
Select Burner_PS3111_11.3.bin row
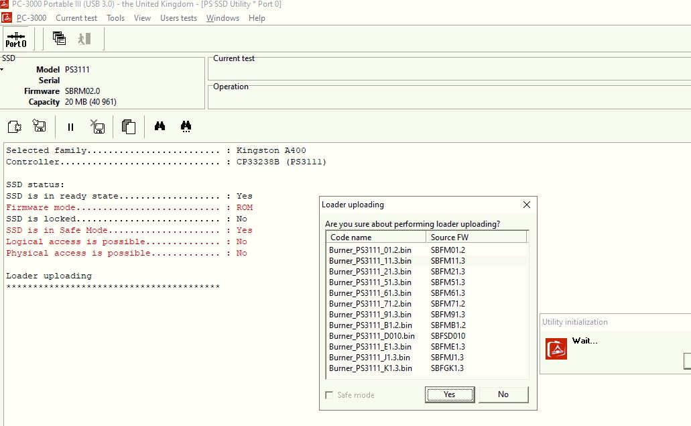pyautogui.click(x=427, y=260)
